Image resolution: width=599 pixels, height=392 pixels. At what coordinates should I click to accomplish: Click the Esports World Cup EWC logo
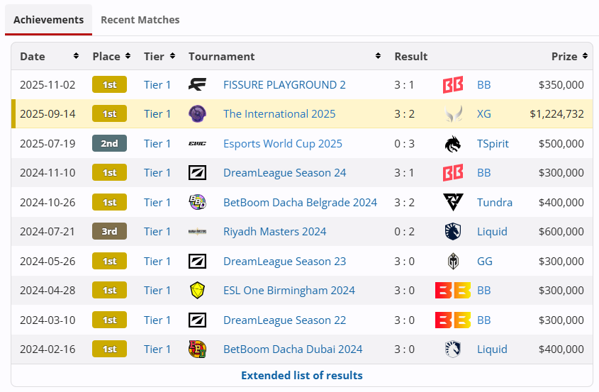click(197, 144)
